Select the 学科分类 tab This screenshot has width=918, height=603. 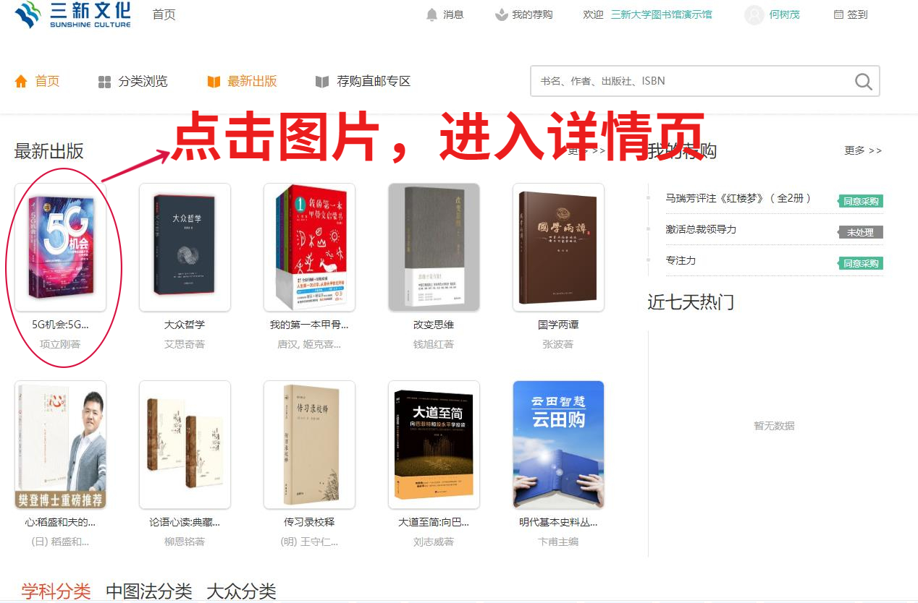click(56, 591)
